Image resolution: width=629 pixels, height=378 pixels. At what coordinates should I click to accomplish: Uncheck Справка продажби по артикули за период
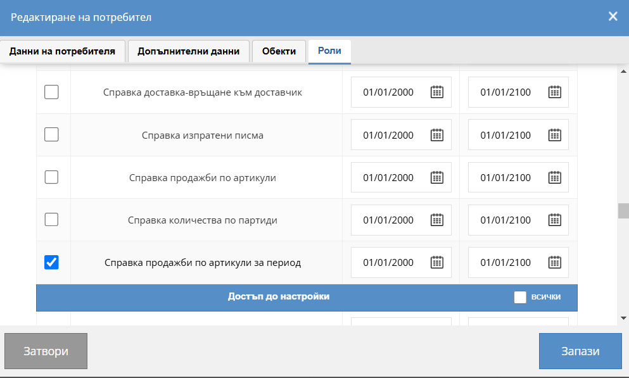(51, 262)
